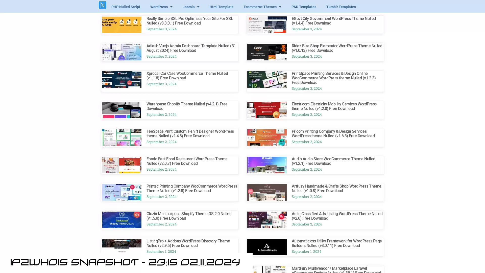Expand the WordPress dropdown arrow
Viewport: 485px width, 273px height.
coord(171,7)
